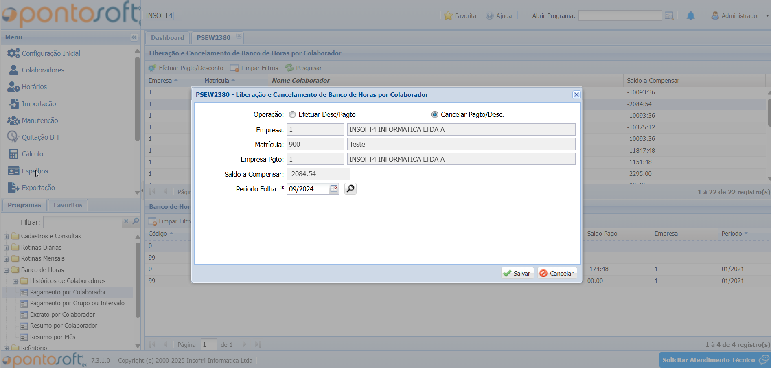771x368 pixels.
Task: Collapse the Banco de Horas folder
Action: [7, 270]
